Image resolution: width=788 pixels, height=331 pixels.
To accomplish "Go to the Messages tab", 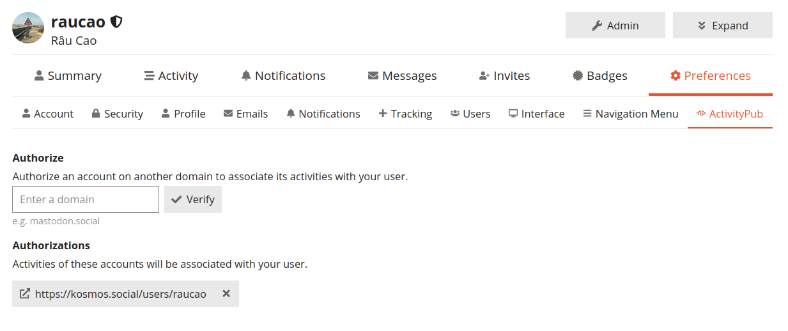I will [x=402, y=76].
